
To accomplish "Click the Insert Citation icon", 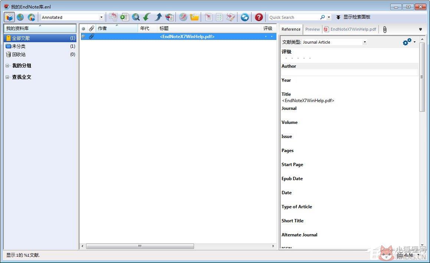I will tap(209, 17).
